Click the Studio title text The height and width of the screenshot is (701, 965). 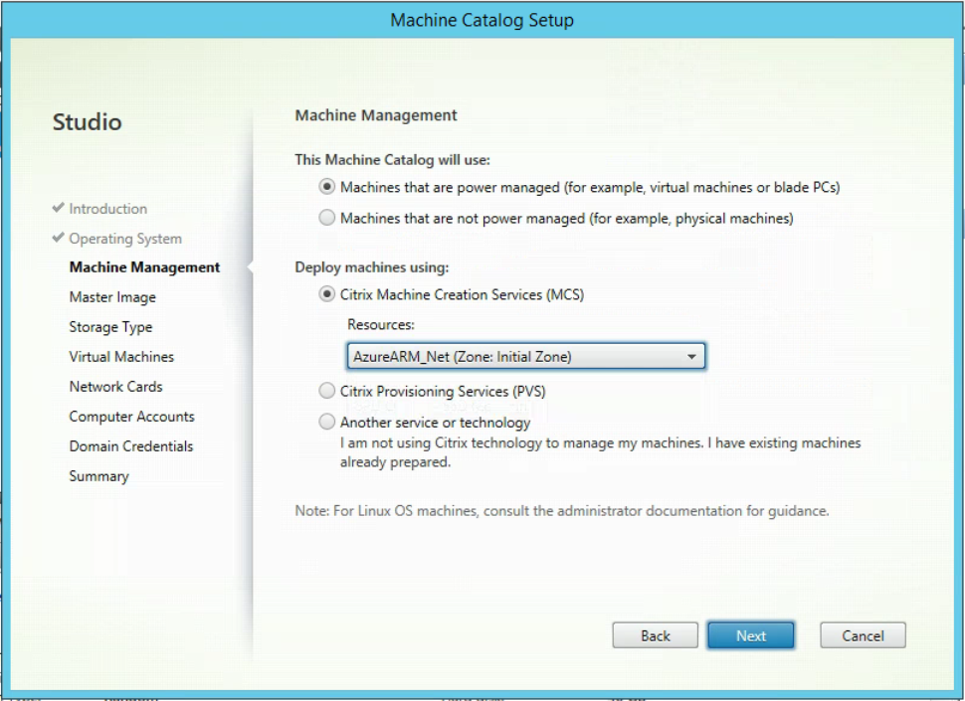point(87,121)
